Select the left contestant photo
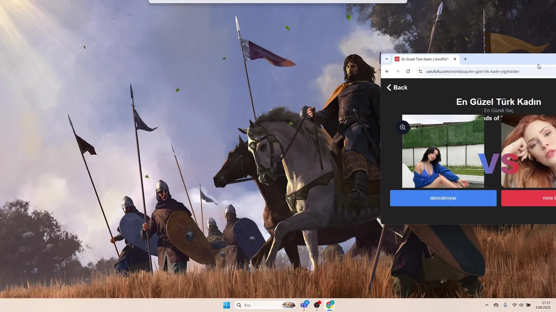This screenshot has width=556, height=312. [443, 151]
